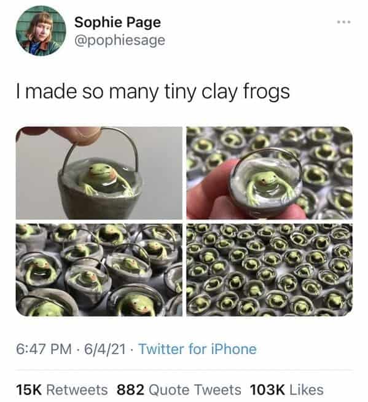368x402 pixels.
Task: Open Sophie Page display name
Action: coord(117,23)
